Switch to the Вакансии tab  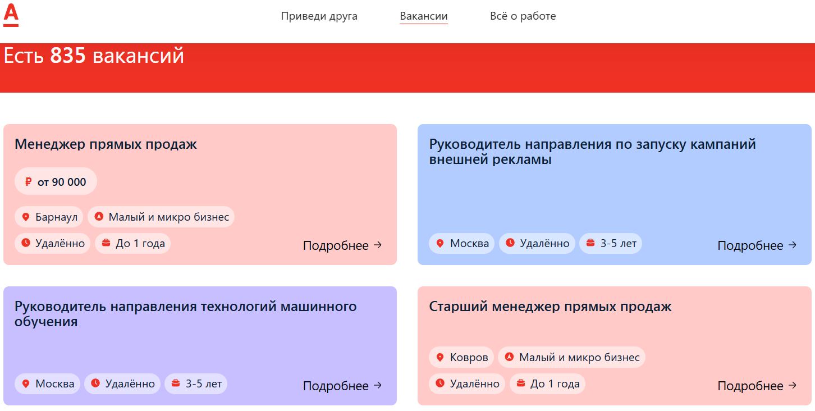(x=423, y=16)
